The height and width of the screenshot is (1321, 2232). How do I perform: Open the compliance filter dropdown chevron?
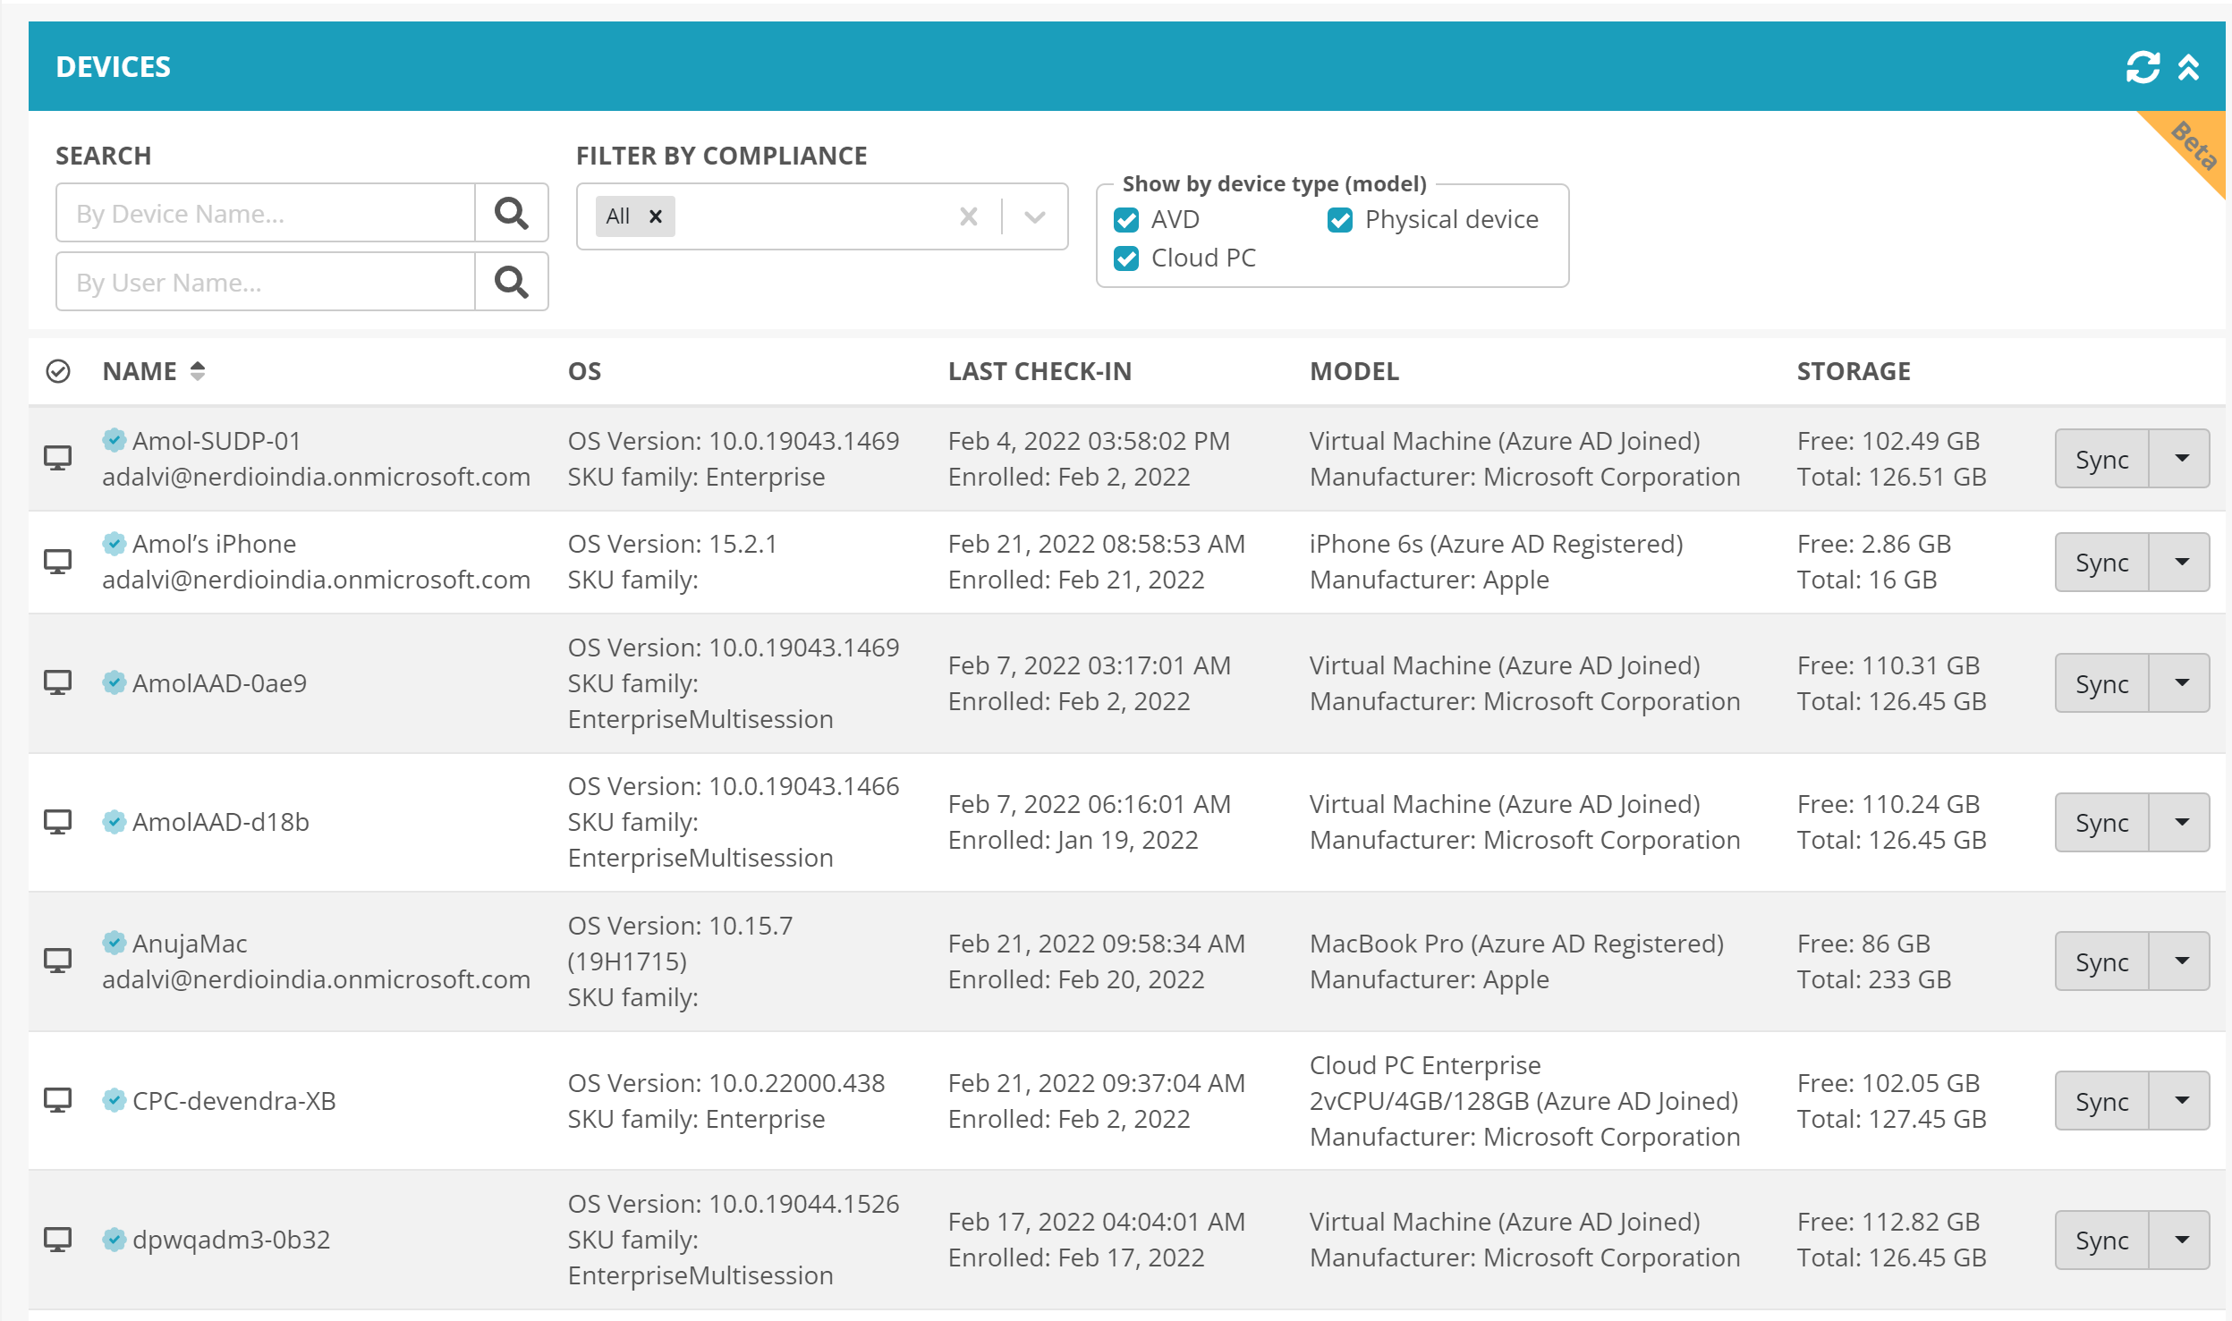click(x=1035, y=216)
